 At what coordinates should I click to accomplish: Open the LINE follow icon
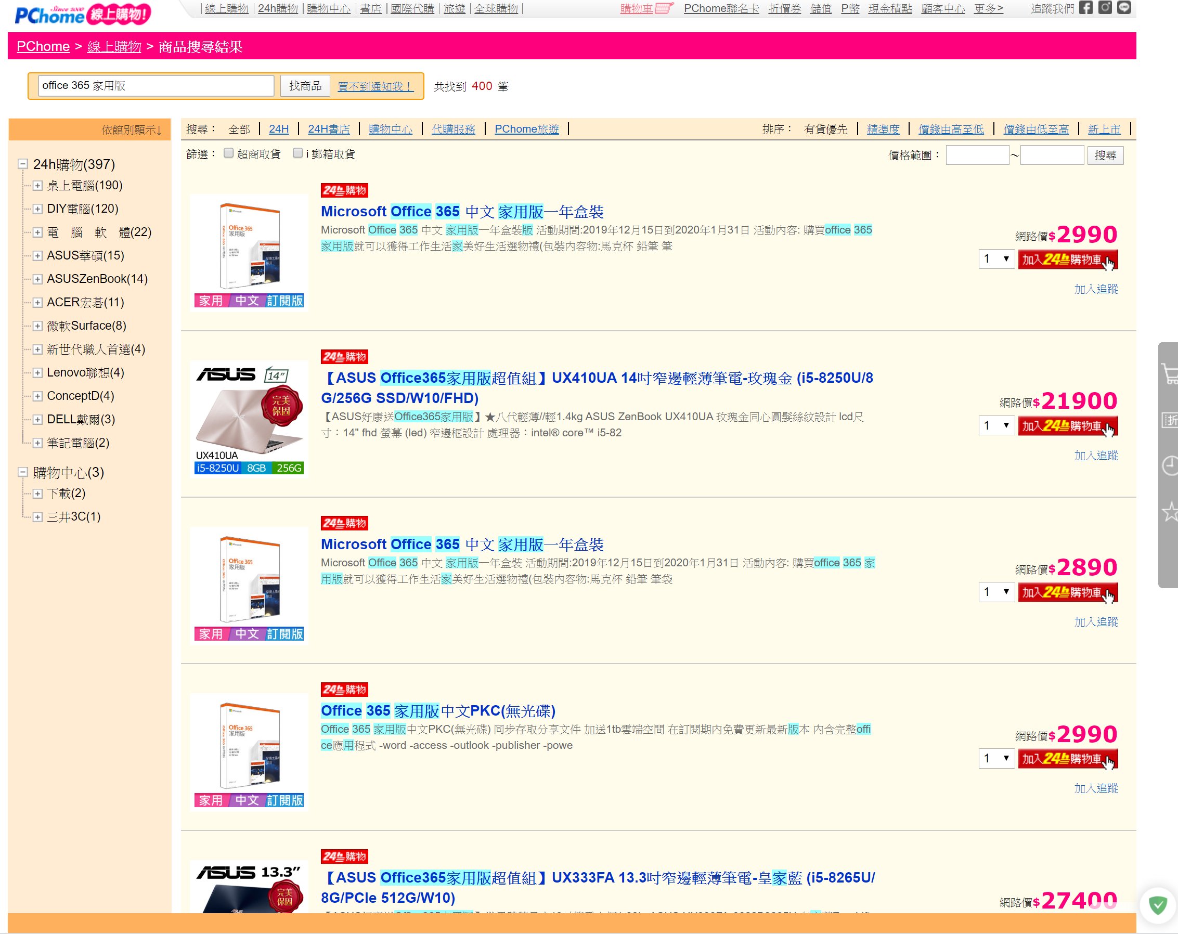[1123, 8]
